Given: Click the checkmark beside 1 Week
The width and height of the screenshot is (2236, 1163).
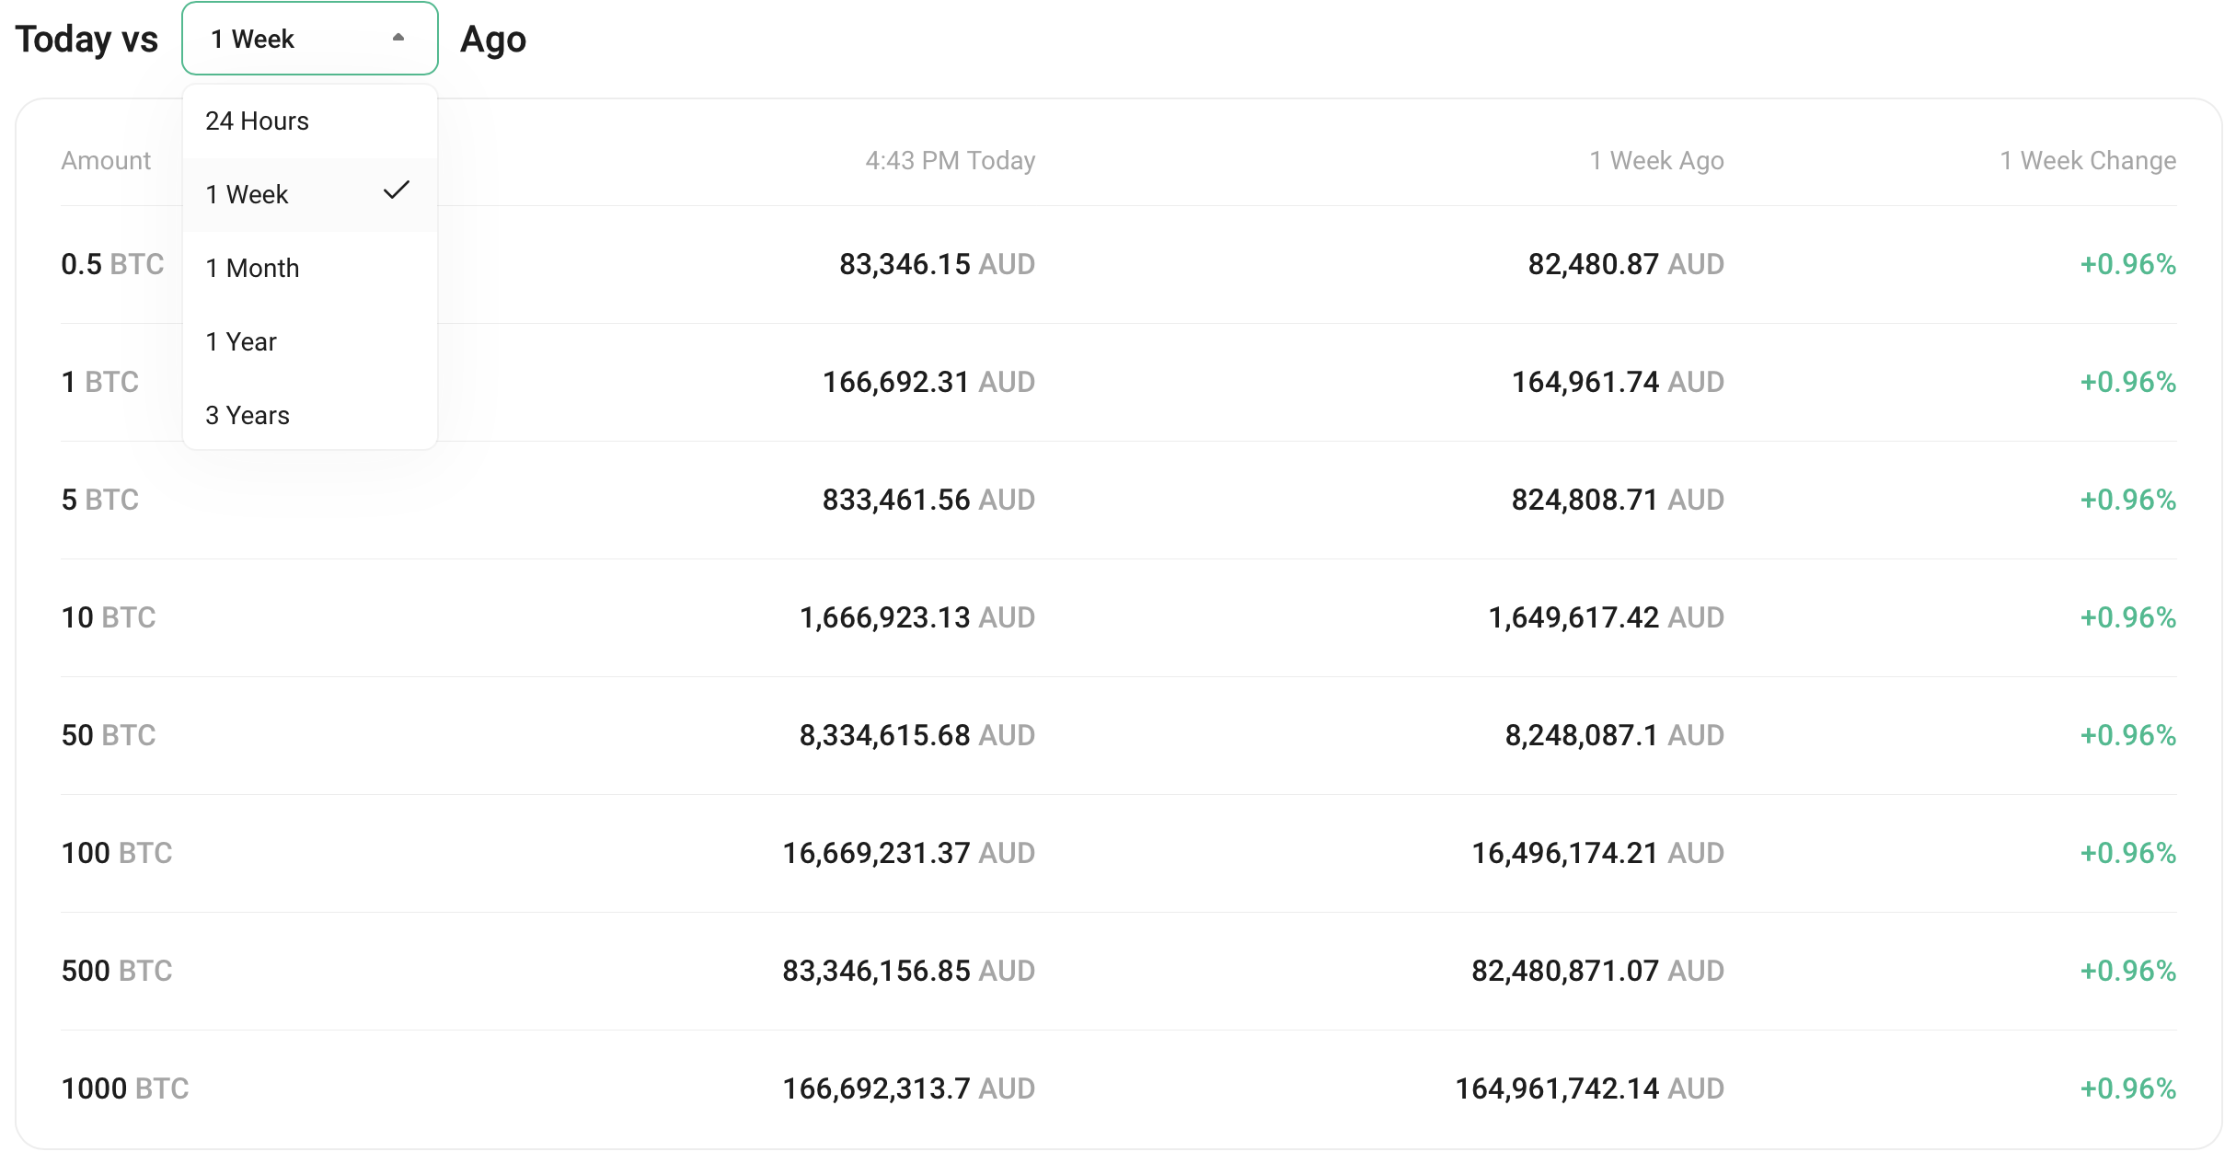Looking at the screenshot, I should (x=397, y=190).
